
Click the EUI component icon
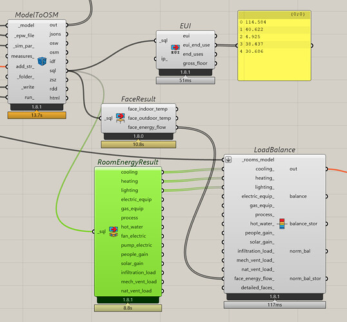pyautogui.click(x=175, y=50)
